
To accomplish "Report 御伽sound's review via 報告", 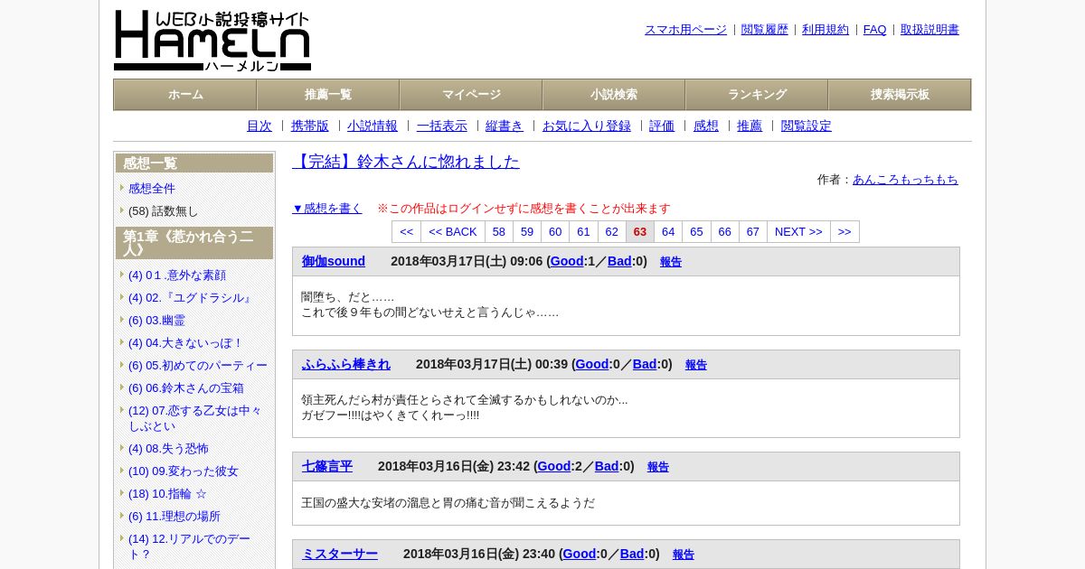I will click(x=671, y=263).
